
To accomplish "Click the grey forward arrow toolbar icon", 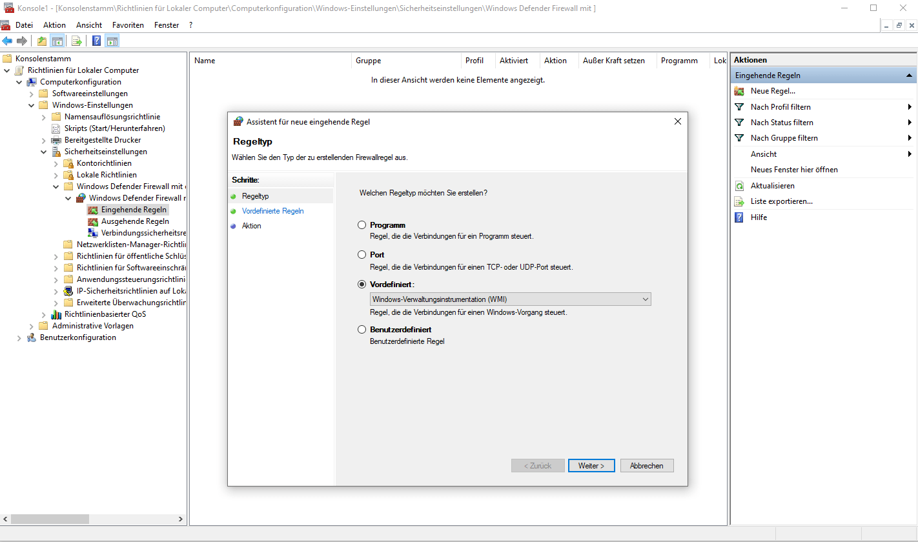I will pos(22,41).
